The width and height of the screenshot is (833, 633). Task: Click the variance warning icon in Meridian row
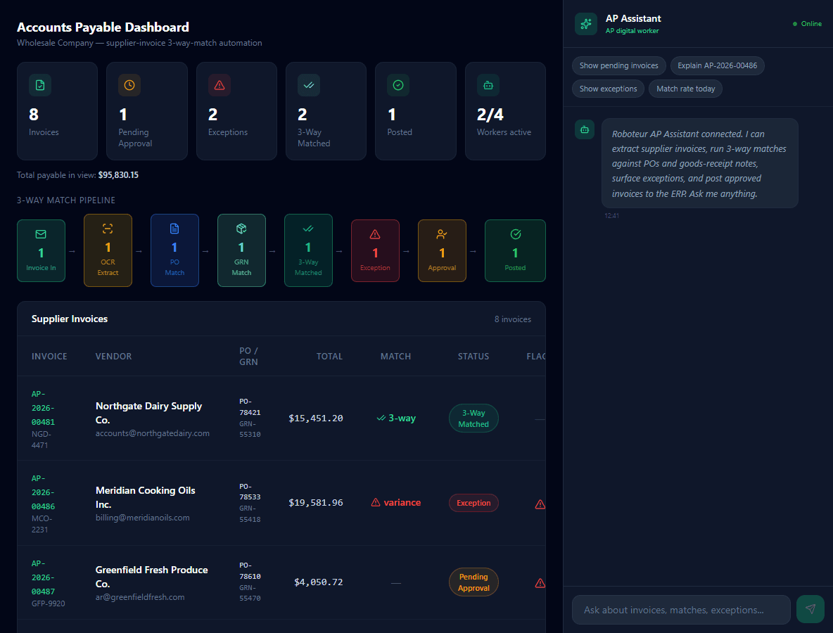(376, 502)
